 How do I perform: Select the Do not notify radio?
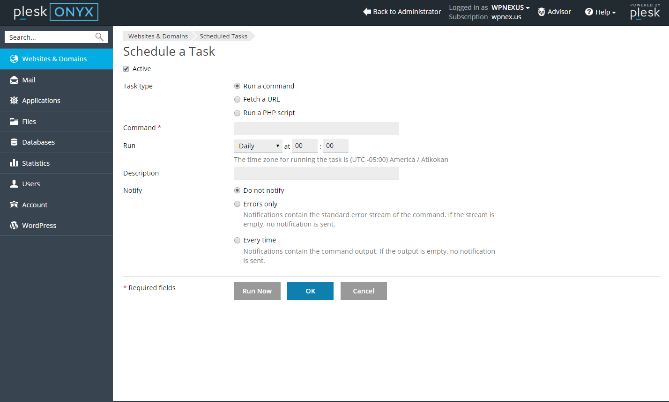tap(237, 190)
